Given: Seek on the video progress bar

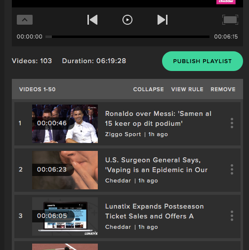Looking at the screenshot, I should point(127,36).
